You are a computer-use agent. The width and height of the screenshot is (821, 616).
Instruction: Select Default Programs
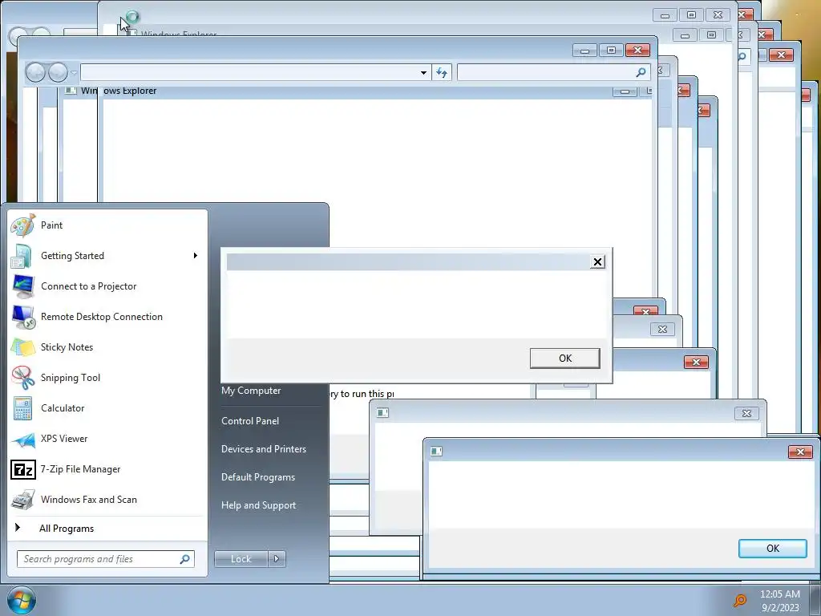258,477
